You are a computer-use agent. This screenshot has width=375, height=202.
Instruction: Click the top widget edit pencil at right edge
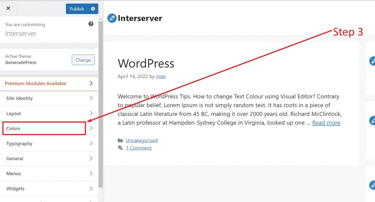372,61
